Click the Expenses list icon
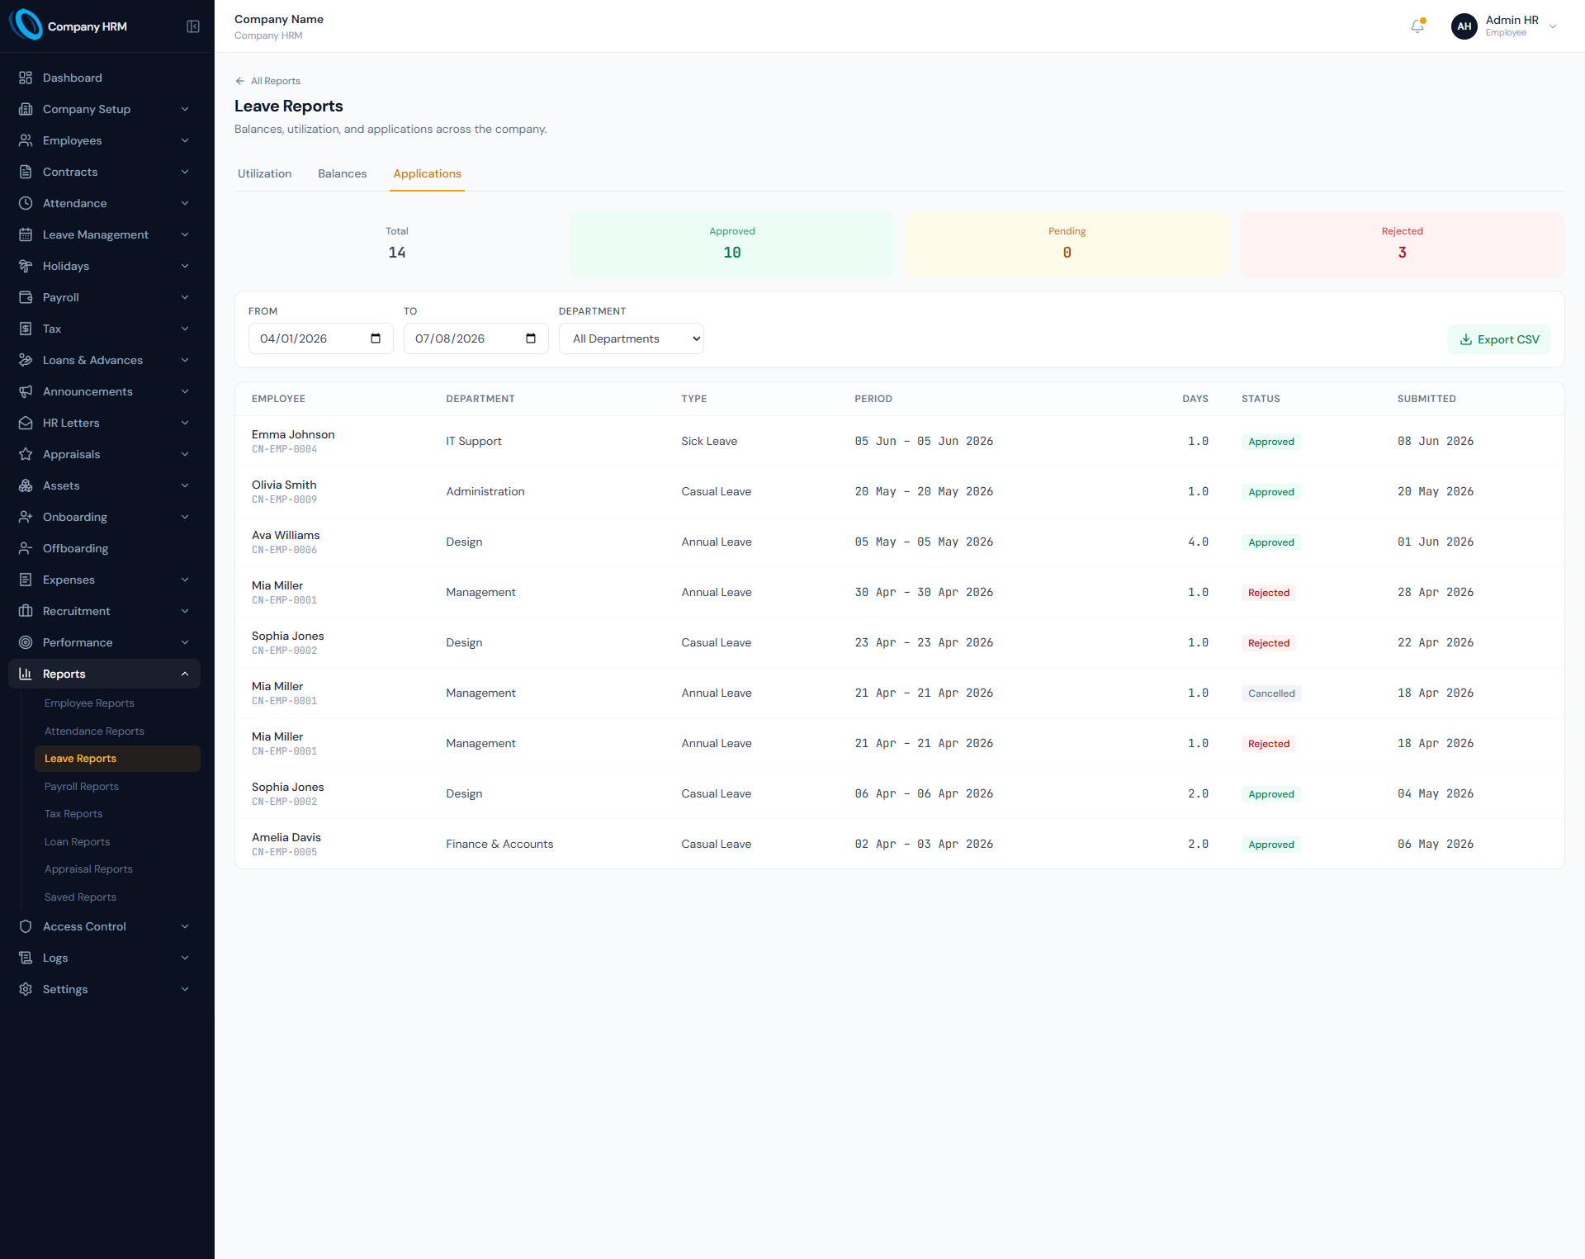Viewport: 1585px width, 1259px height. pyautogui.click(x=26, y=580)
